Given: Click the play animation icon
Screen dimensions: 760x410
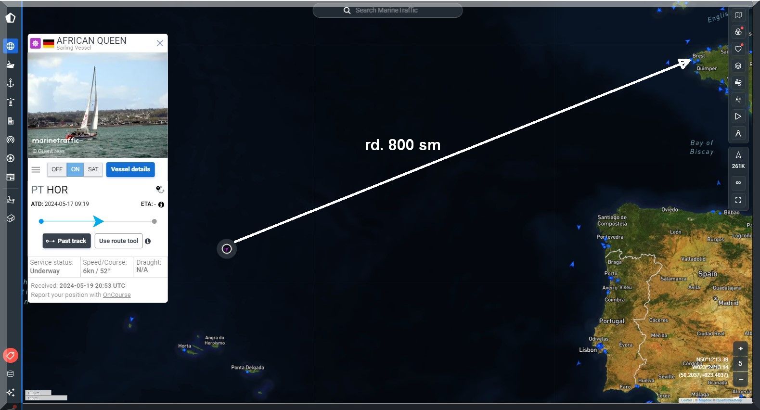Looking at the screenshot, I should [738, 116].
